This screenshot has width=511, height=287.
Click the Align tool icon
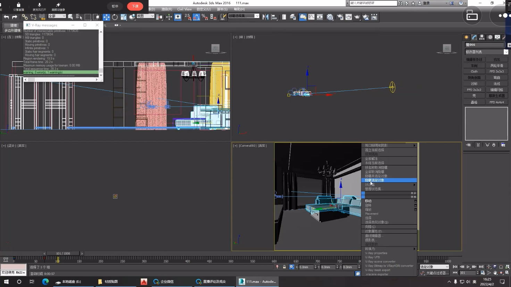coord(274,17)
